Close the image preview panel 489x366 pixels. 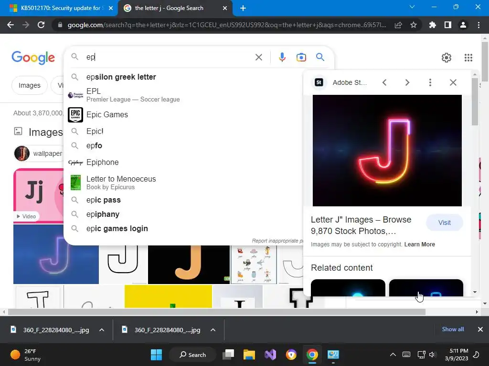(x=453, y=82)
